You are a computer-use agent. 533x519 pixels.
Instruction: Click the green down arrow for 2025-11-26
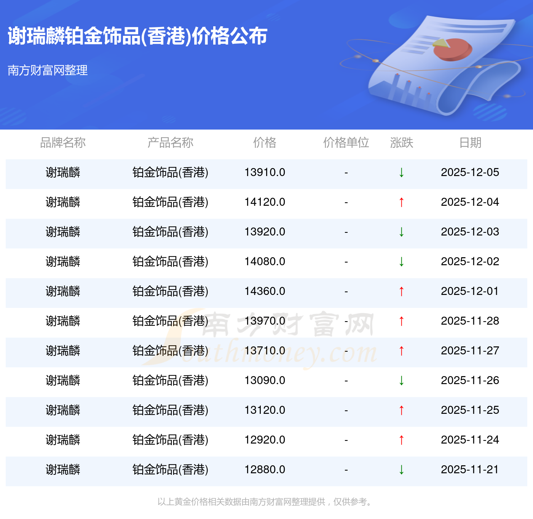point(401,381)
